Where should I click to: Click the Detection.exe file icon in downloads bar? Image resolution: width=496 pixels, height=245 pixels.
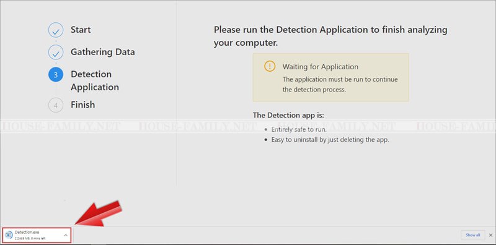[9, 235]
